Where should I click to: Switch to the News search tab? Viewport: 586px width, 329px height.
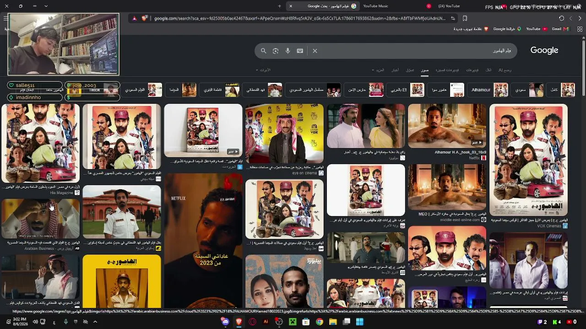pyautogui.click(x=395, y=70)
